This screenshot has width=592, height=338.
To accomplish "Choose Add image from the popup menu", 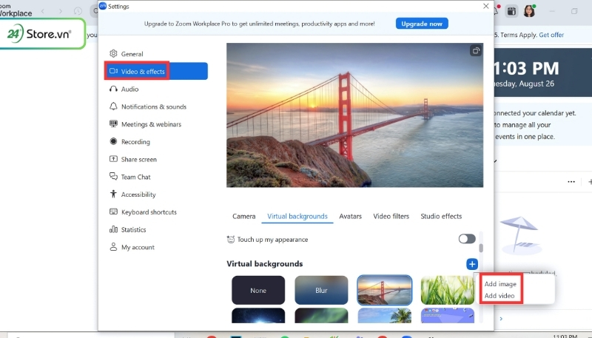I will 500,284.
